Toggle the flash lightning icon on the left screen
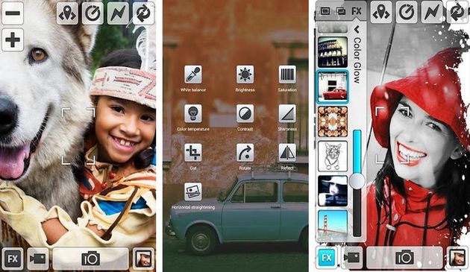470x272 pixels. click(x=118, y=13)
